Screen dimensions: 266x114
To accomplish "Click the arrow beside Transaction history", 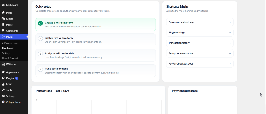I will pos(230,43).
